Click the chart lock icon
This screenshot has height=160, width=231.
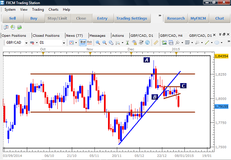click(134, 43)
